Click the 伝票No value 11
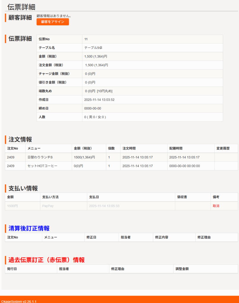The width and height of the screenshot is (239, 303). pos(86,39)
